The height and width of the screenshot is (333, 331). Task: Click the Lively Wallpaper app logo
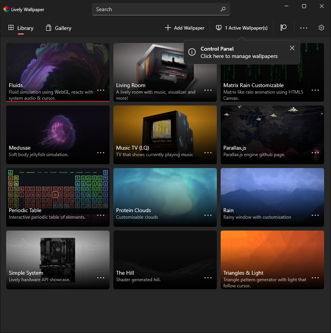(7, 9)
